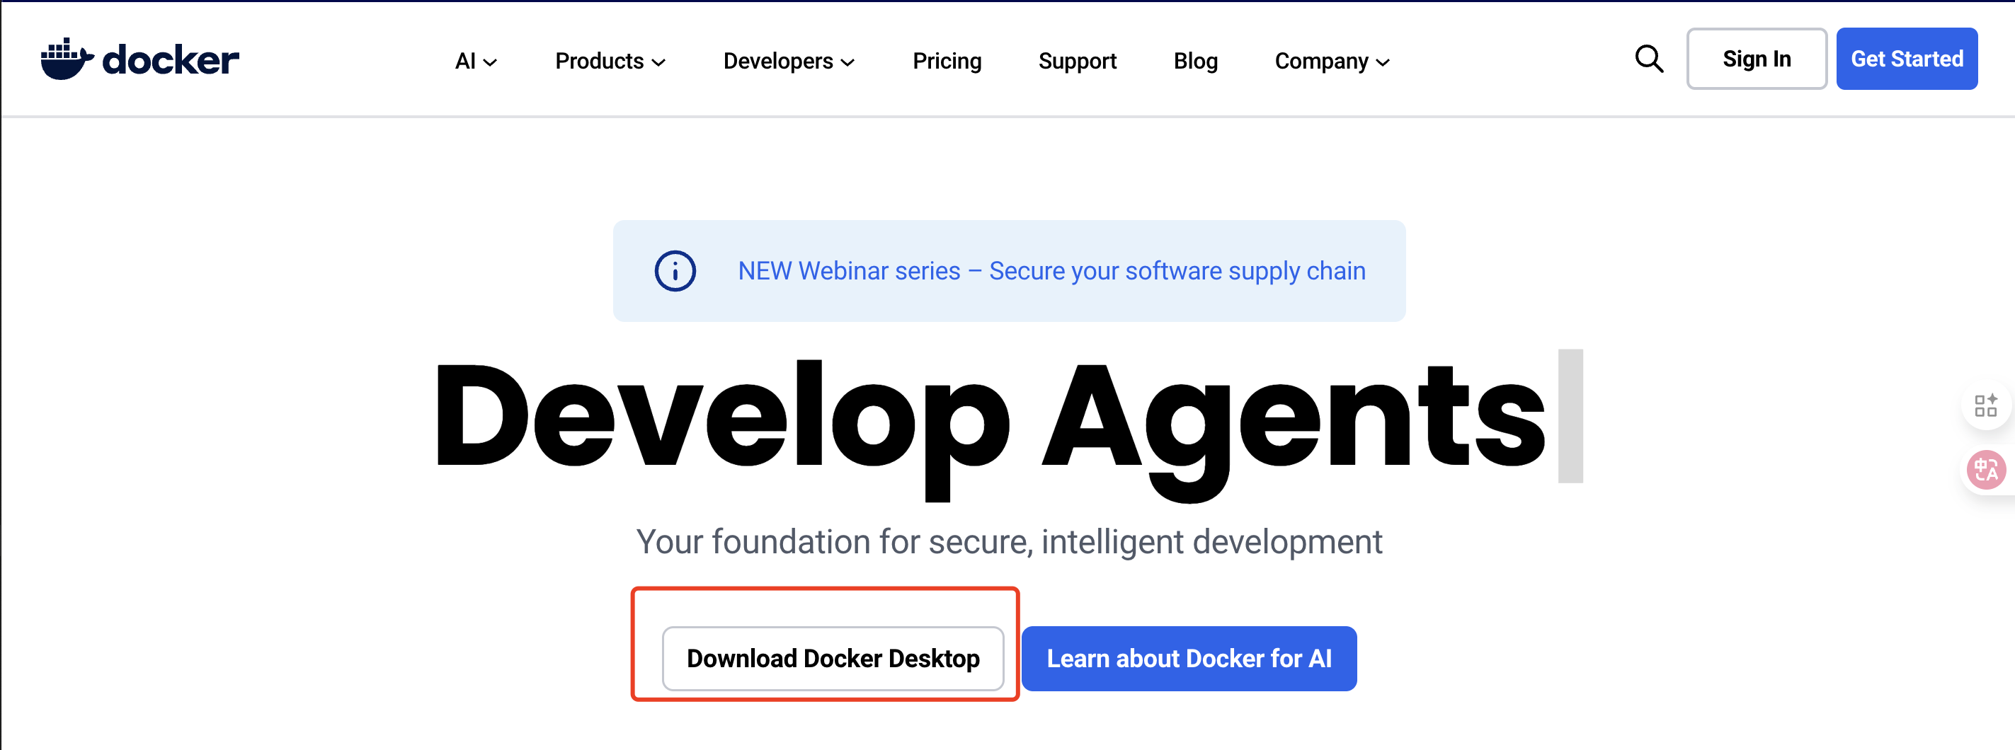Select Learn about Docker for AI

(x=1189, y=658)
